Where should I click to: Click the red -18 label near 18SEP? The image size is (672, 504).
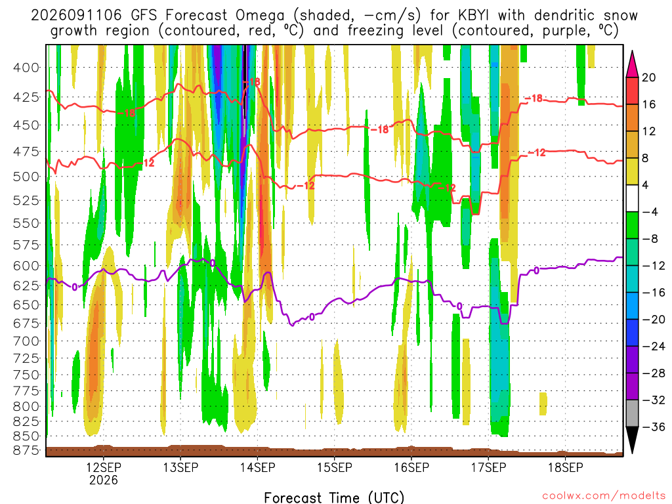pos(534,98)
